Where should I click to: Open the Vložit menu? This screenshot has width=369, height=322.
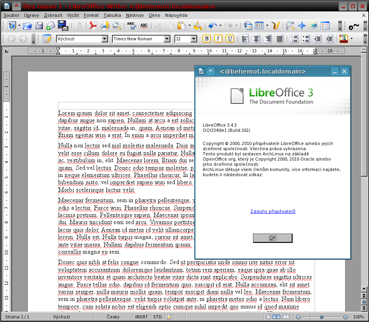click(x=73, y=15)
